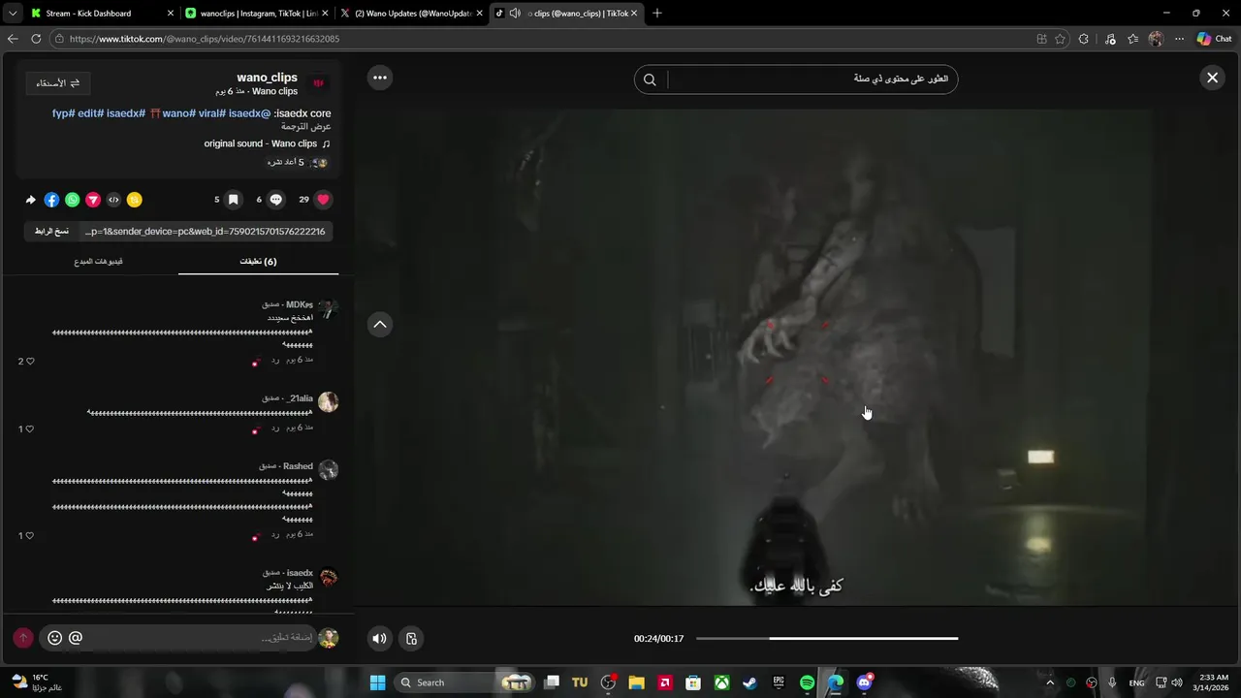Click the taskbar Search box
The image size is (1241, 698).
tap(465, 682)
